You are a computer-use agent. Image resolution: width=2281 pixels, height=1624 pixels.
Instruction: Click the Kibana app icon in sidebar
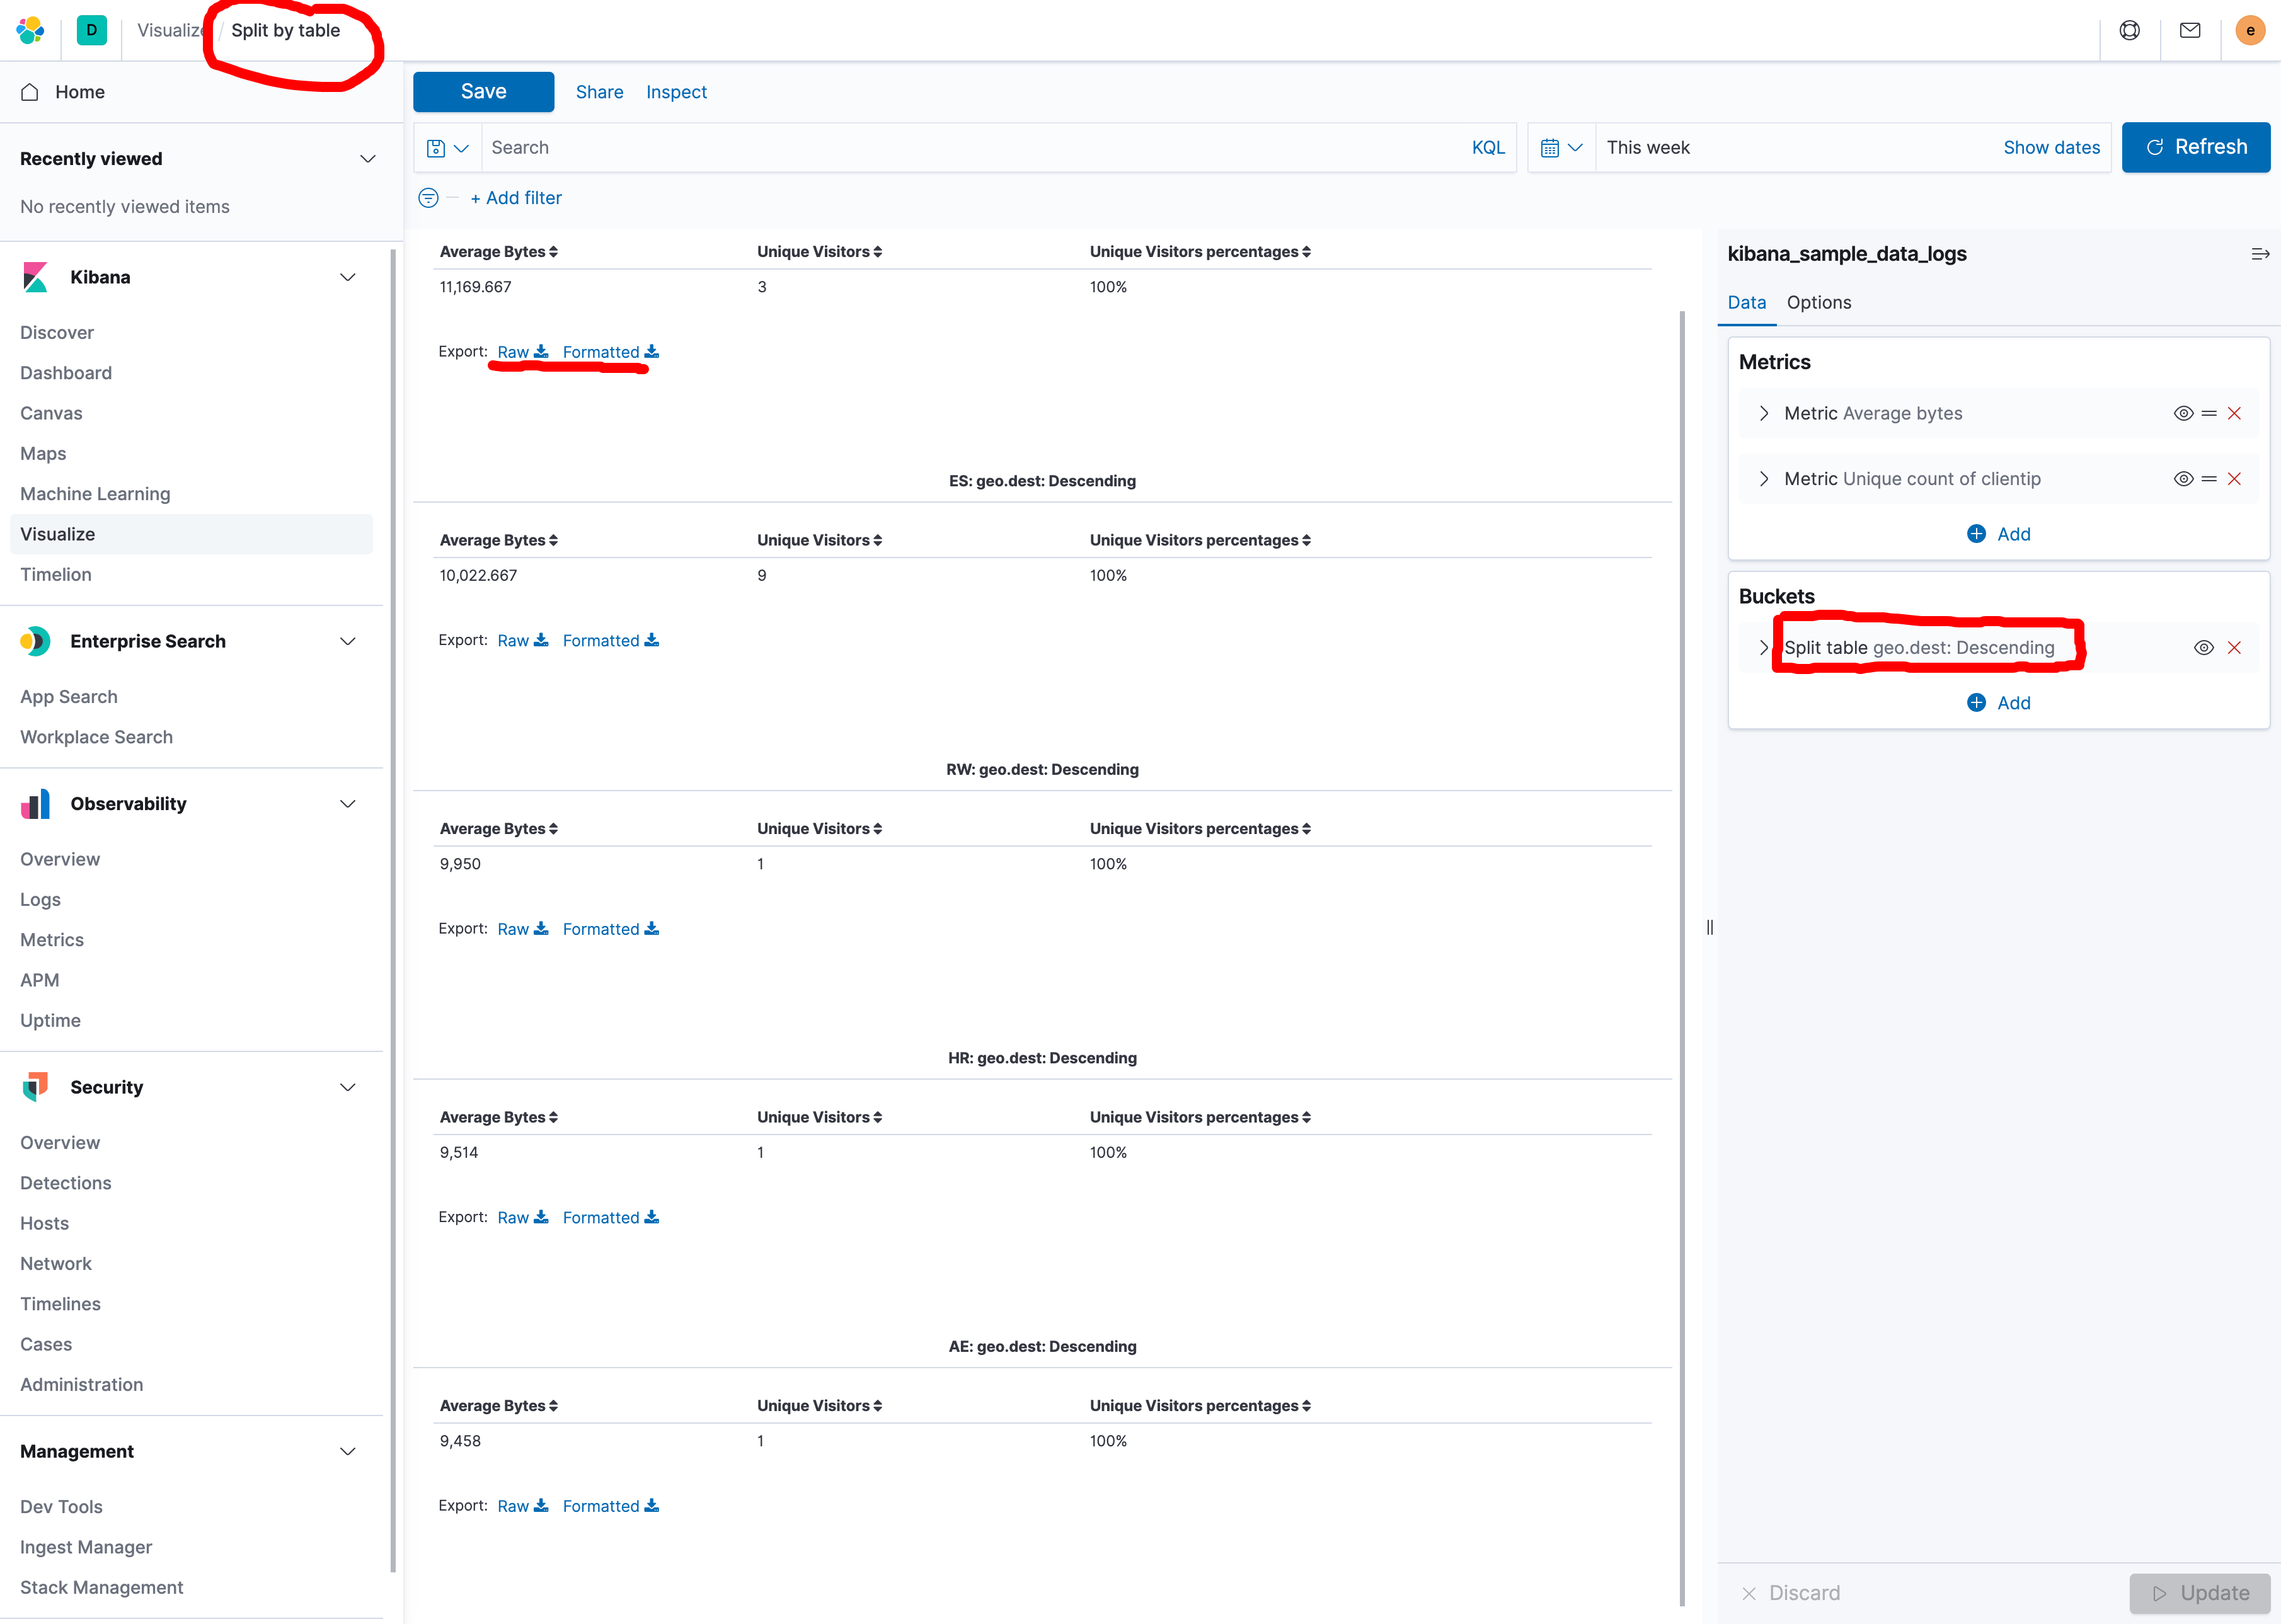(36, 277)
